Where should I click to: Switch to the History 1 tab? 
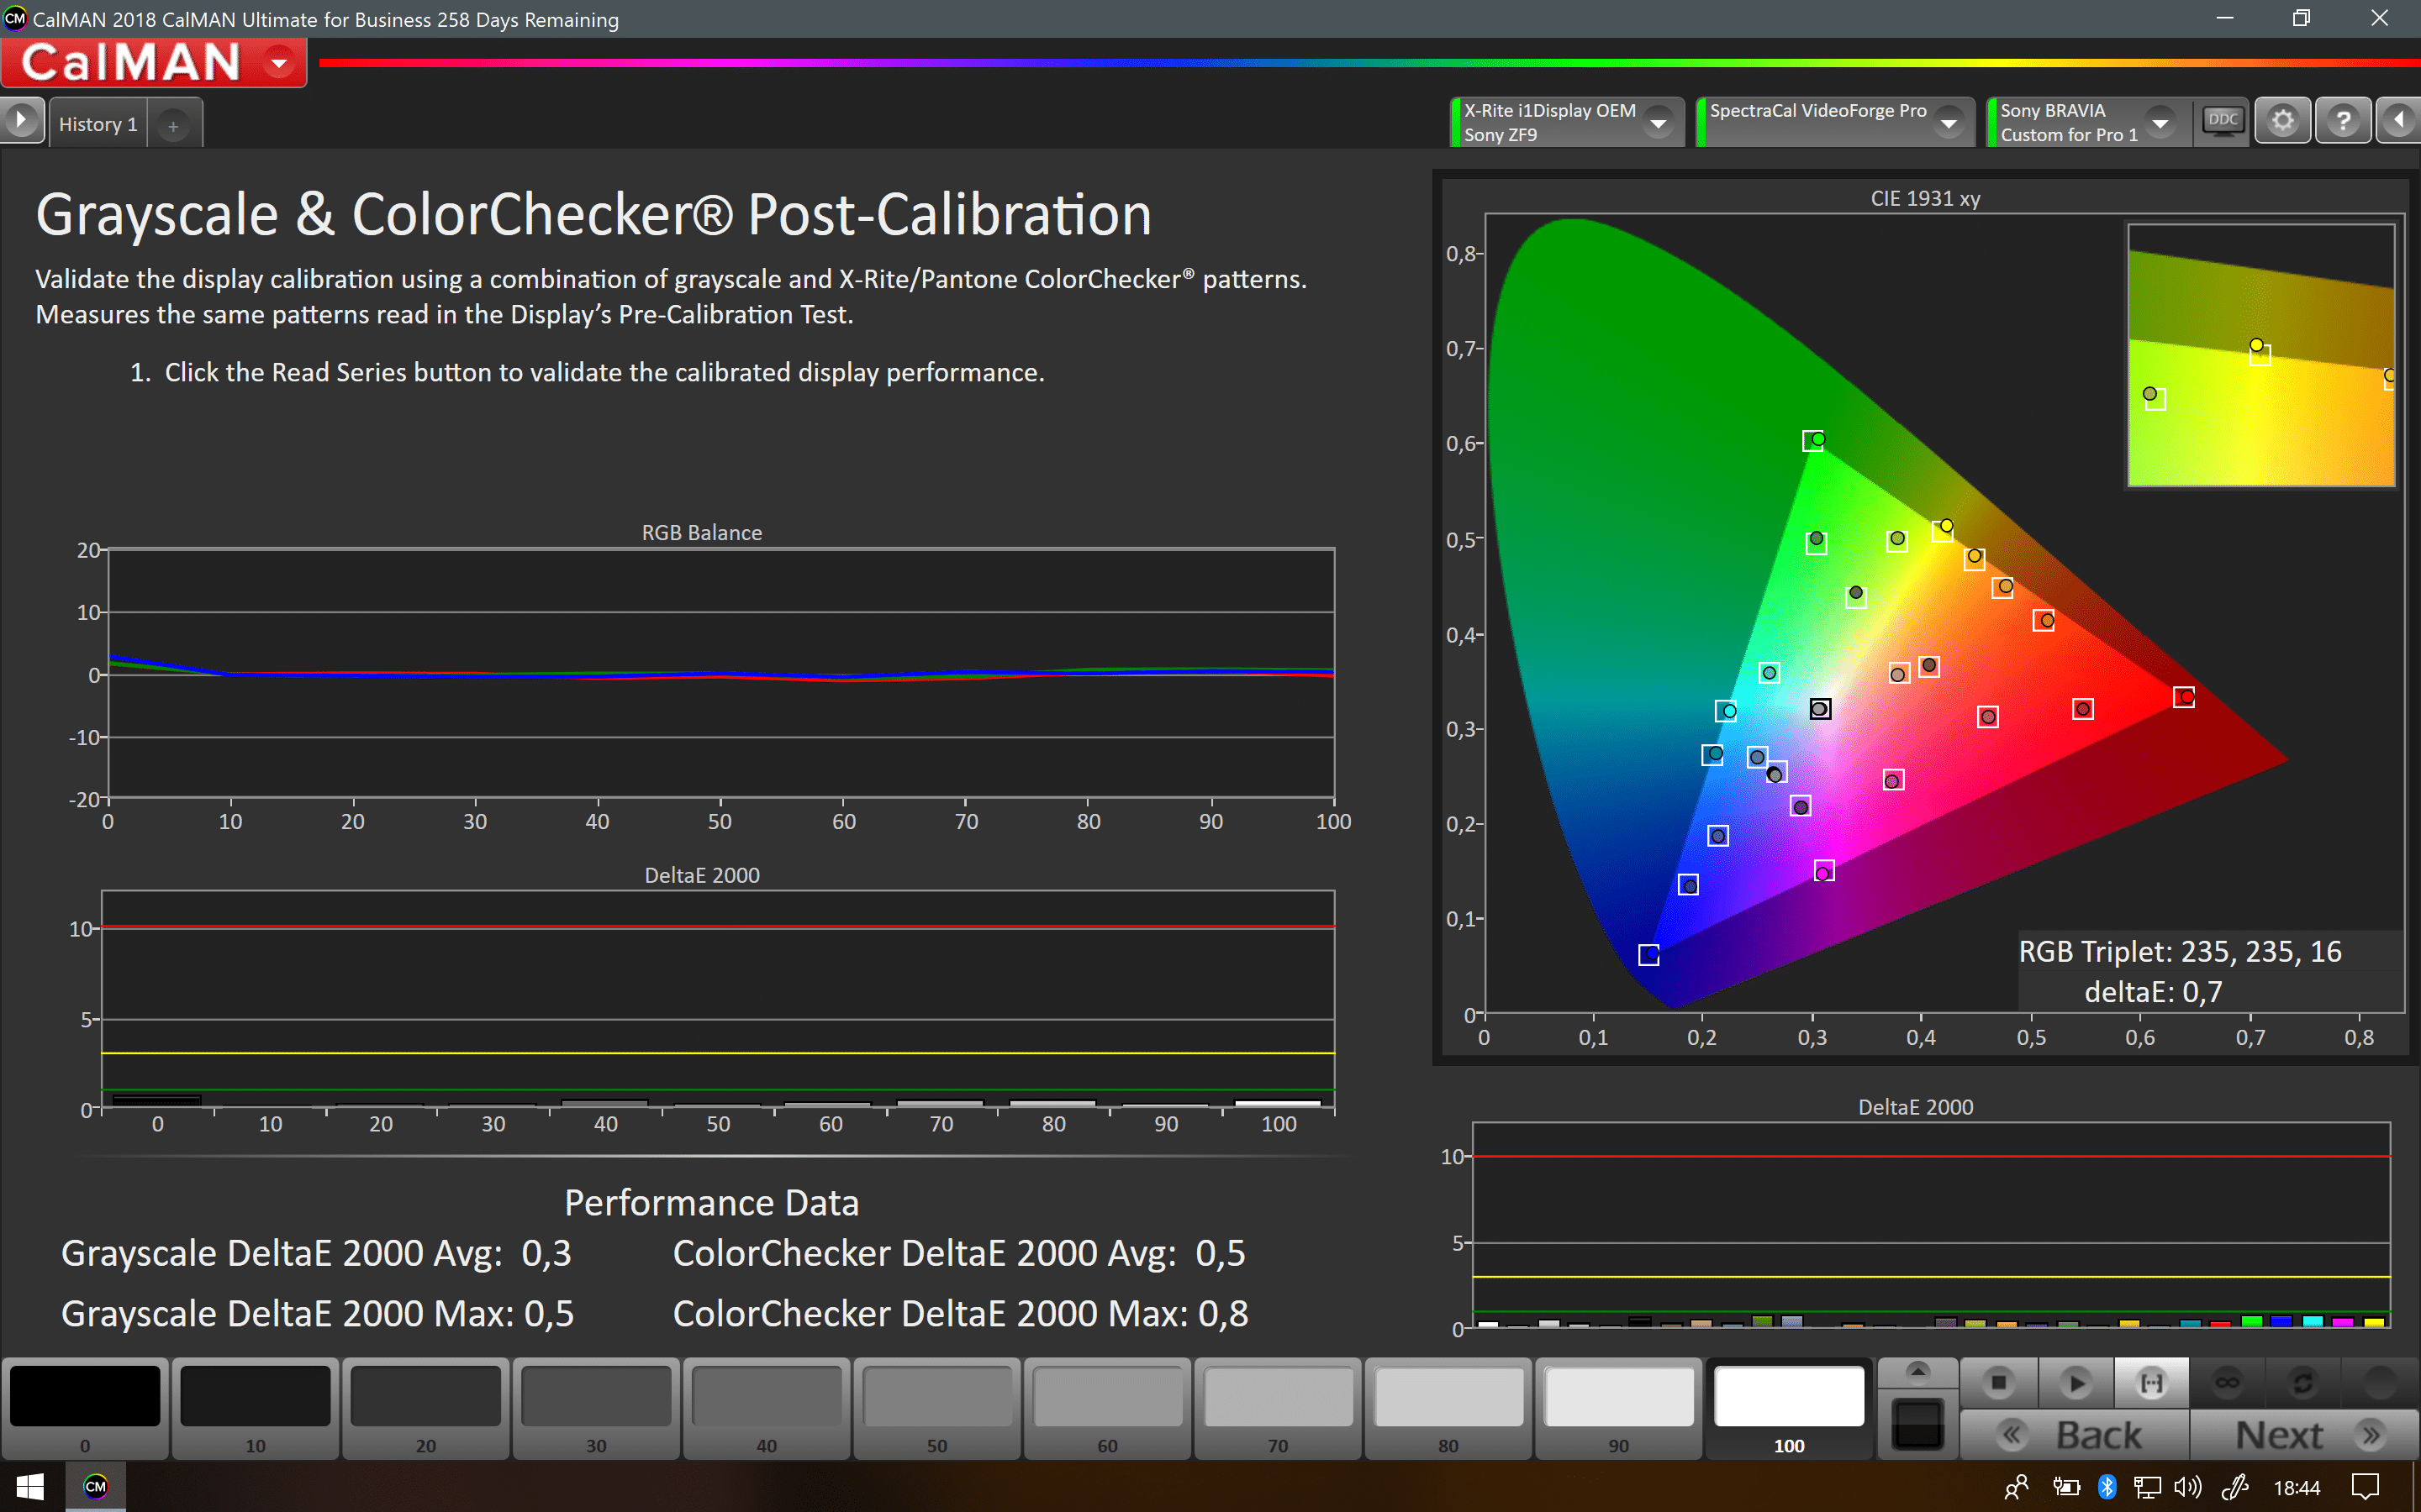pyautogui.click(x=98, y=124)
